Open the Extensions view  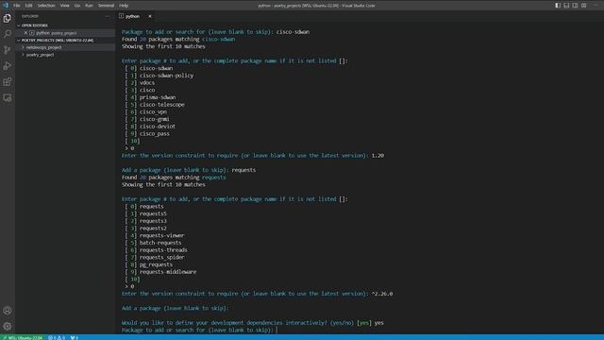tap(7, 82)
